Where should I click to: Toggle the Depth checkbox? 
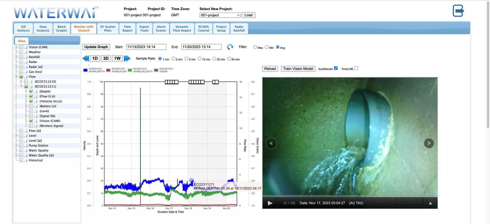coord(31,91)
